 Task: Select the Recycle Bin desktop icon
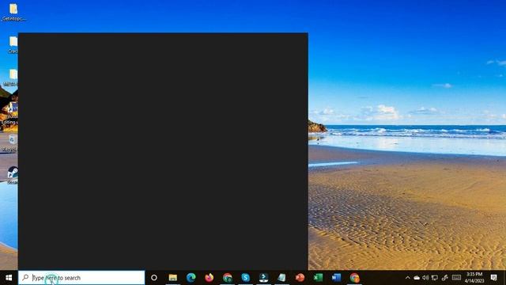click(10, 143)
